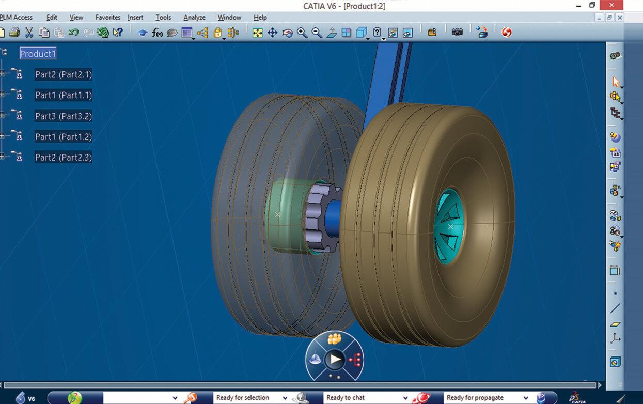643x404 pixels.
Task: Click the right arrow of horizontal scrollbar
Action: pos(600,385)
